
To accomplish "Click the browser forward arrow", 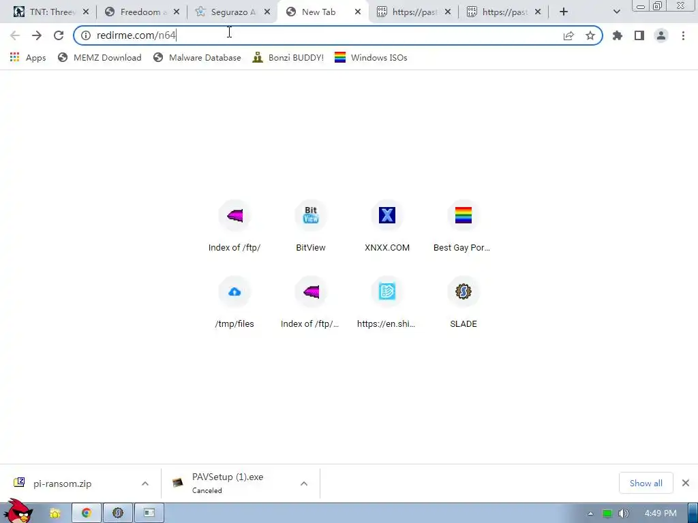I will [x=37, y=35].
